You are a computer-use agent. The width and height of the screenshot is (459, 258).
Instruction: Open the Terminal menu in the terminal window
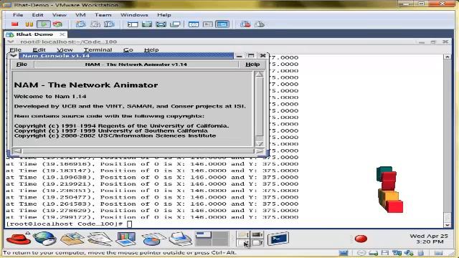tap(98, 50)
